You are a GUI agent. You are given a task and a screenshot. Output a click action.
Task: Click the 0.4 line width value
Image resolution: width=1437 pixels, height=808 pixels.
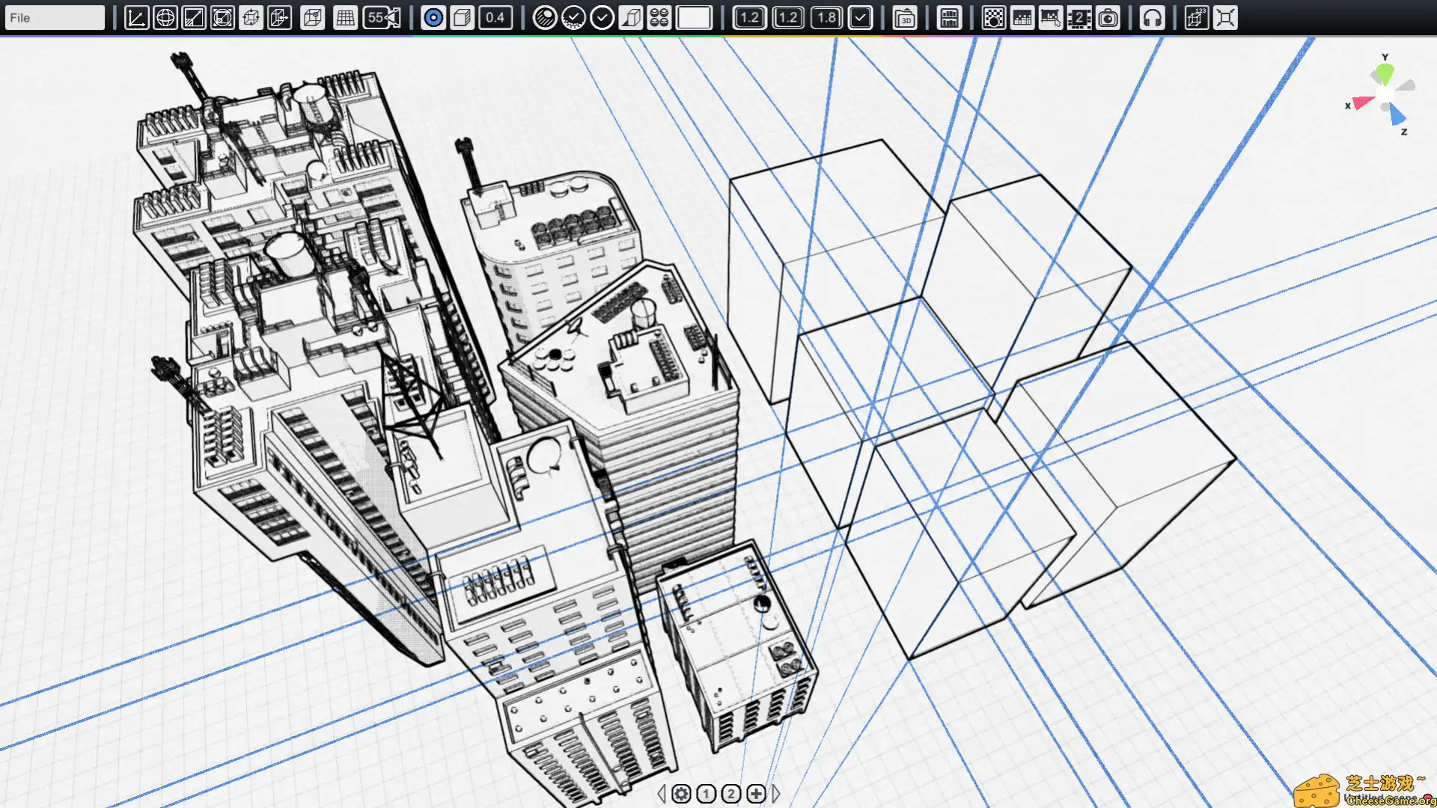click(495, 18)
